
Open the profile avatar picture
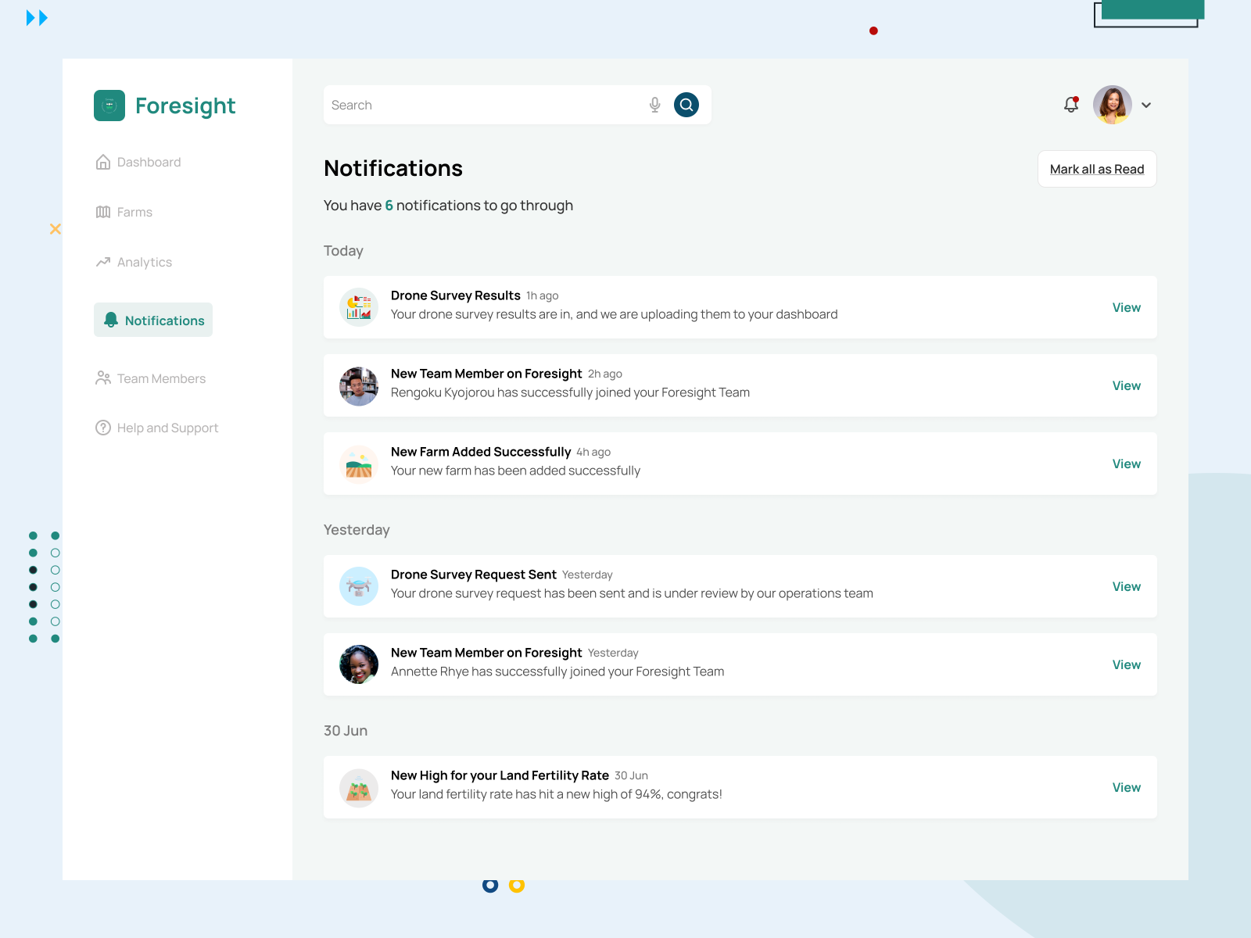click(x=1112, y=105)
